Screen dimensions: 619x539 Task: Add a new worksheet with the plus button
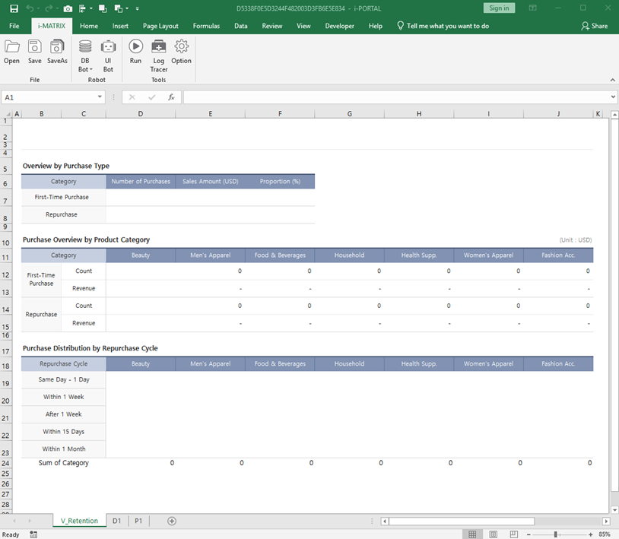click(171, 521)
